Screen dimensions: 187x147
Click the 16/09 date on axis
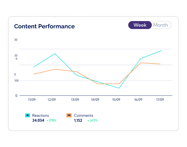tap(138, 100)
